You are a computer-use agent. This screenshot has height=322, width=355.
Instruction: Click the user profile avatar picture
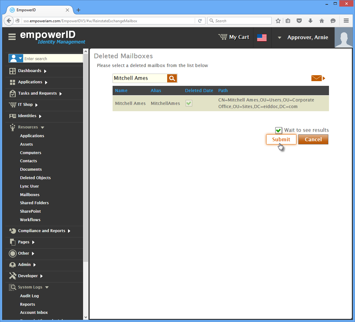coord(343,38)
